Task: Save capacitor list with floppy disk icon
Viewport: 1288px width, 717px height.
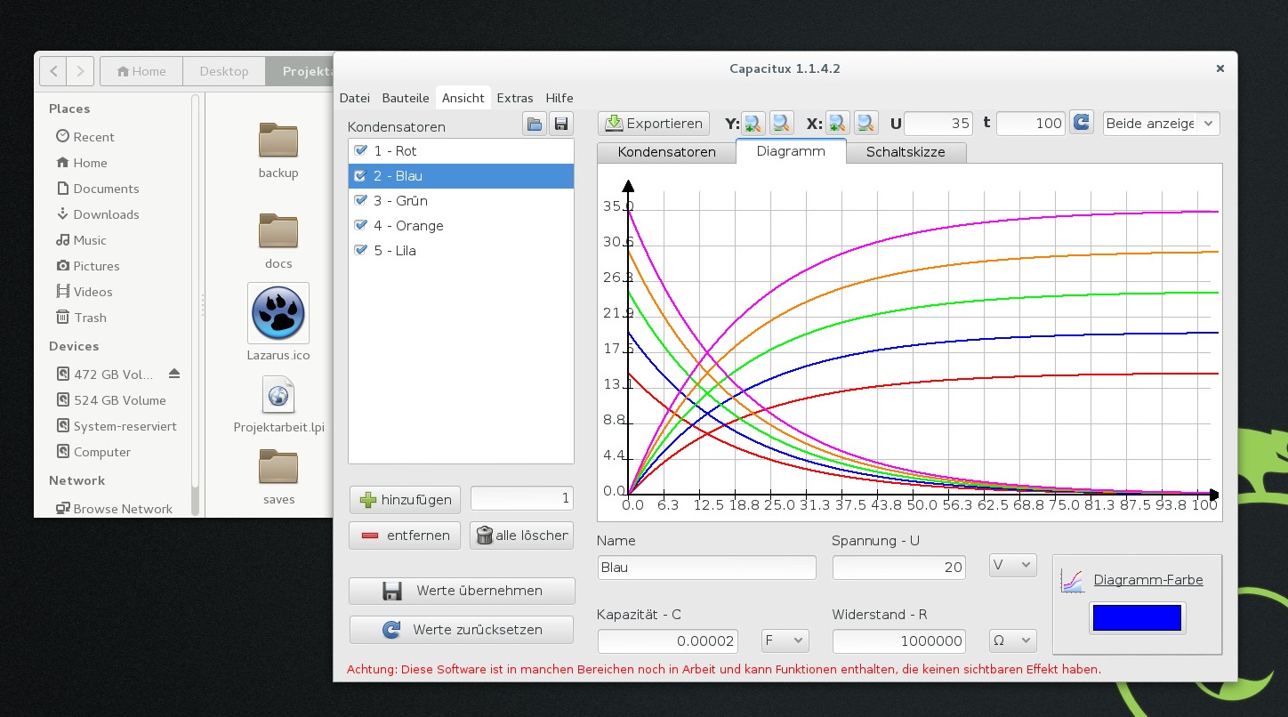Action: 560,125
